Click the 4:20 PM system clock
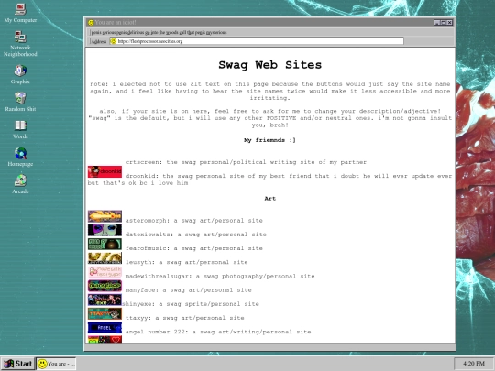 (474, 364)
